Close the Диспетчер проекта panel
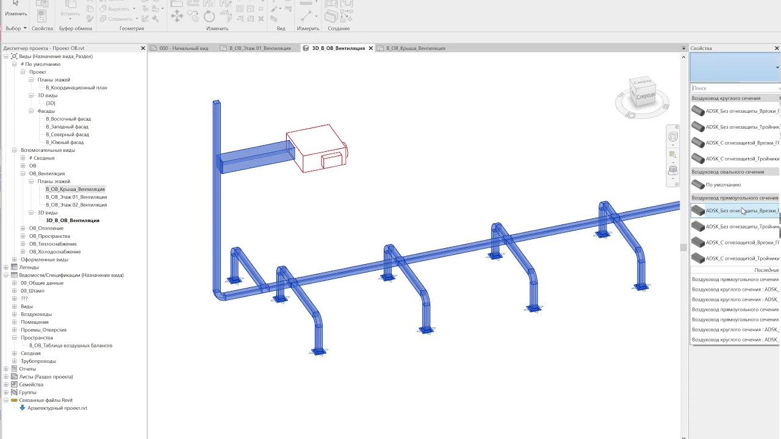This screenshot has height=439, width=781. [143, 48]
